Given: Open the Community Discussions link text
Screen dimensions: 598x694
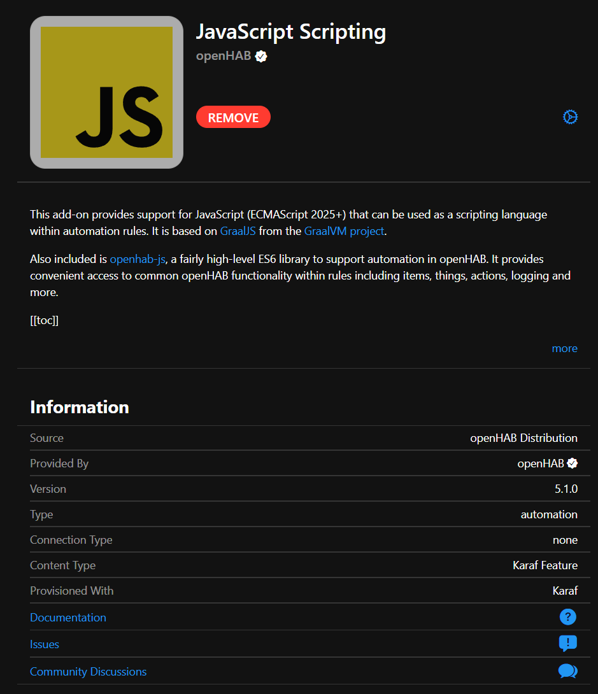Looking at the screenshot, I should pyautogui.click(x=88, y=672).
